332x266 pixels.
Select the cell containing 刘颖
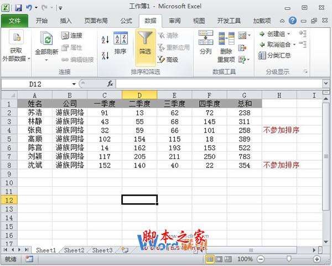[x=35, y=156]
